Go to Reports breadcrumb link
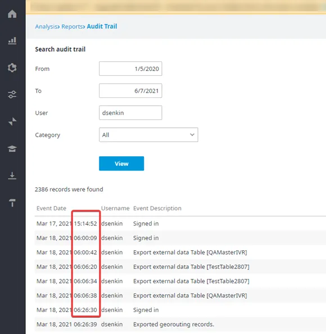326x334 pixels. click(72, 26)
